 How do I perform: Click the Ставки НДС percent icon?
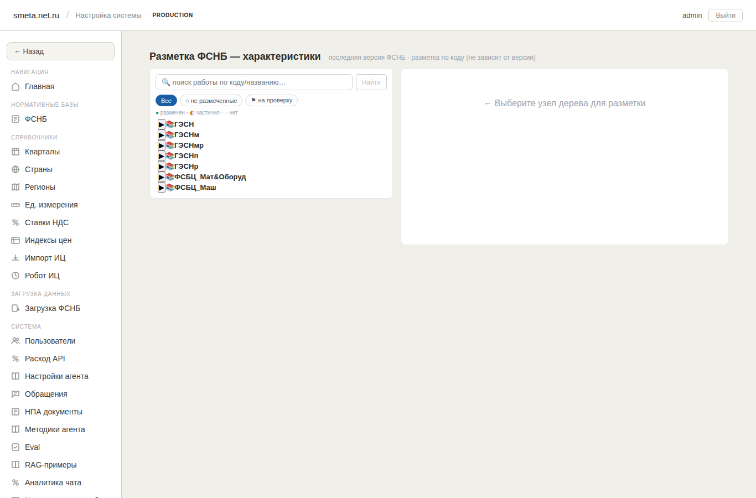pos(15,222)
